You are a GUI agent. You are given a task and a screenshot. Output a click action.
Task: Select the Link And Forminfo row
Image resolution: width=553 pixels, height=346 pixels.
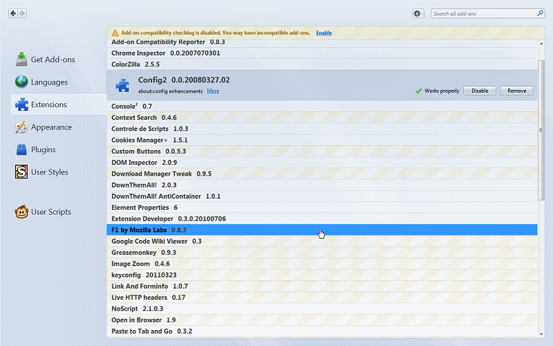click(x=322, y=286)
